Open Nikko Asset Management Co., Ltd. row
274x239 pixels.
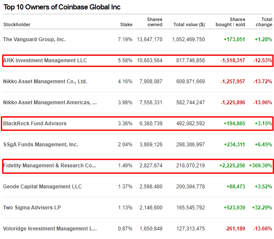[x=45, y=82]
